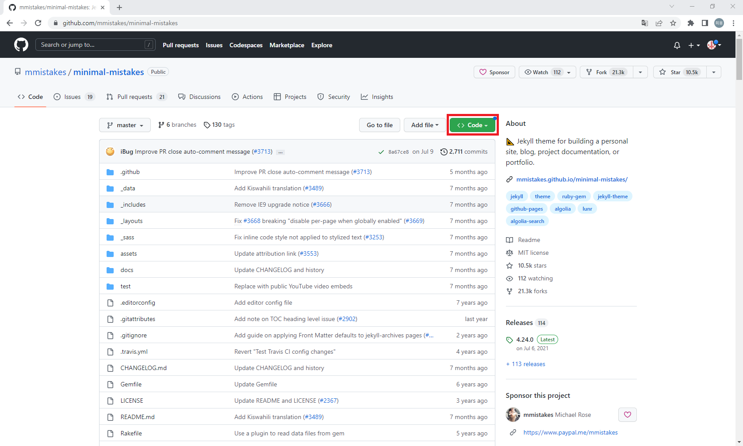This screenshot has height=446, width=743.
Task: Open the green Code dropdown
Action: pos(472,125)
